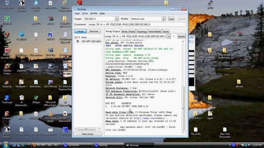
Task: Open the New Text Document desktop file
Action: tap(225, 132)
